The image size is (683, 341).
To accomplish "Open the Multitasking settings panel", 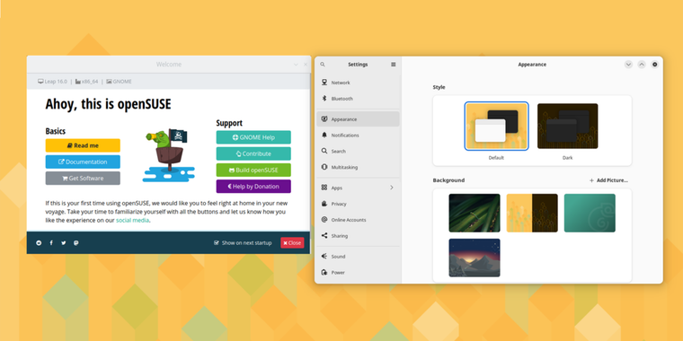I will [358, 167].
